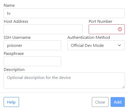Viewport: 128px width, 110px height.
Task: Click the Name label
Action: click(x=9, y=5)
